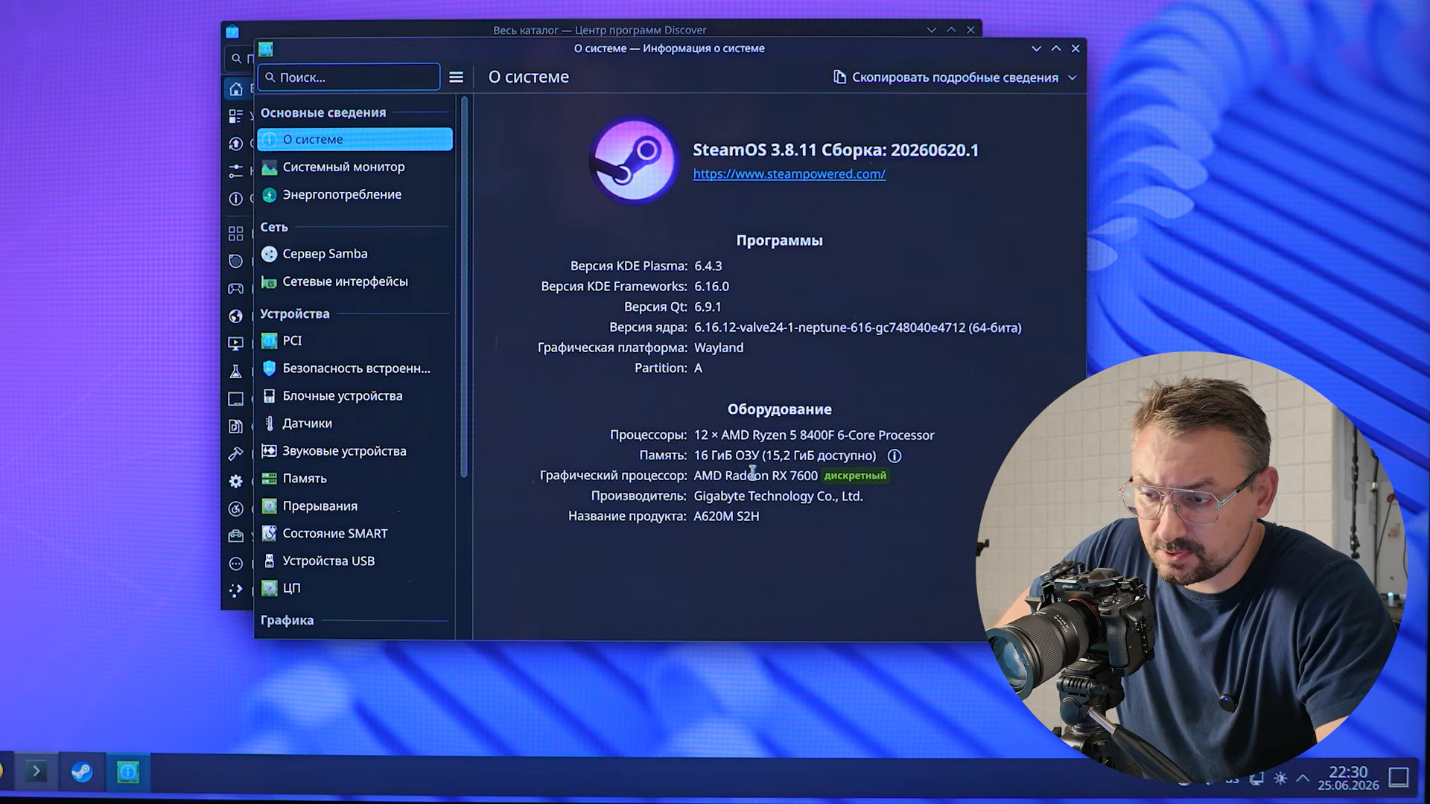1430x804 pixels.
Task: Click KDE Plasma version 6.4.3
Action: pyautogui.click(x=708, y=266)
